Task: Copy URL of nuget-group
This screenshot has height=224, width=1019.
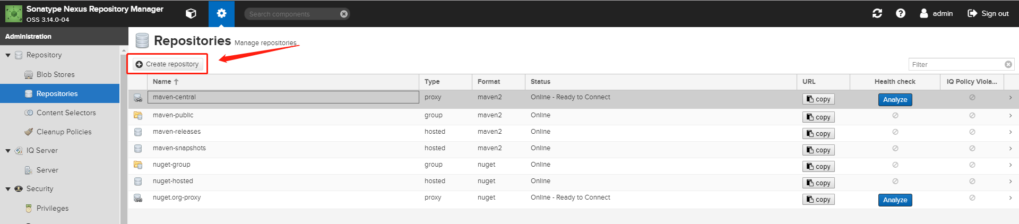Action: click(818, 167)
